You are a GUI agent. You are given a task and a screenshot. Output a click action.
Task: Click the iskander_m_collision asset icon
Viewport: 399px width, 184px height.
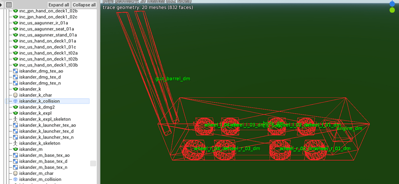pos(15,180)
